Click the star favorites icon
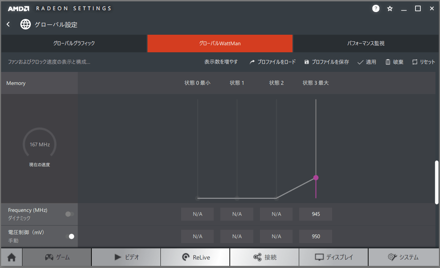The height and width of the screenshot is (268, 440). 390,8
